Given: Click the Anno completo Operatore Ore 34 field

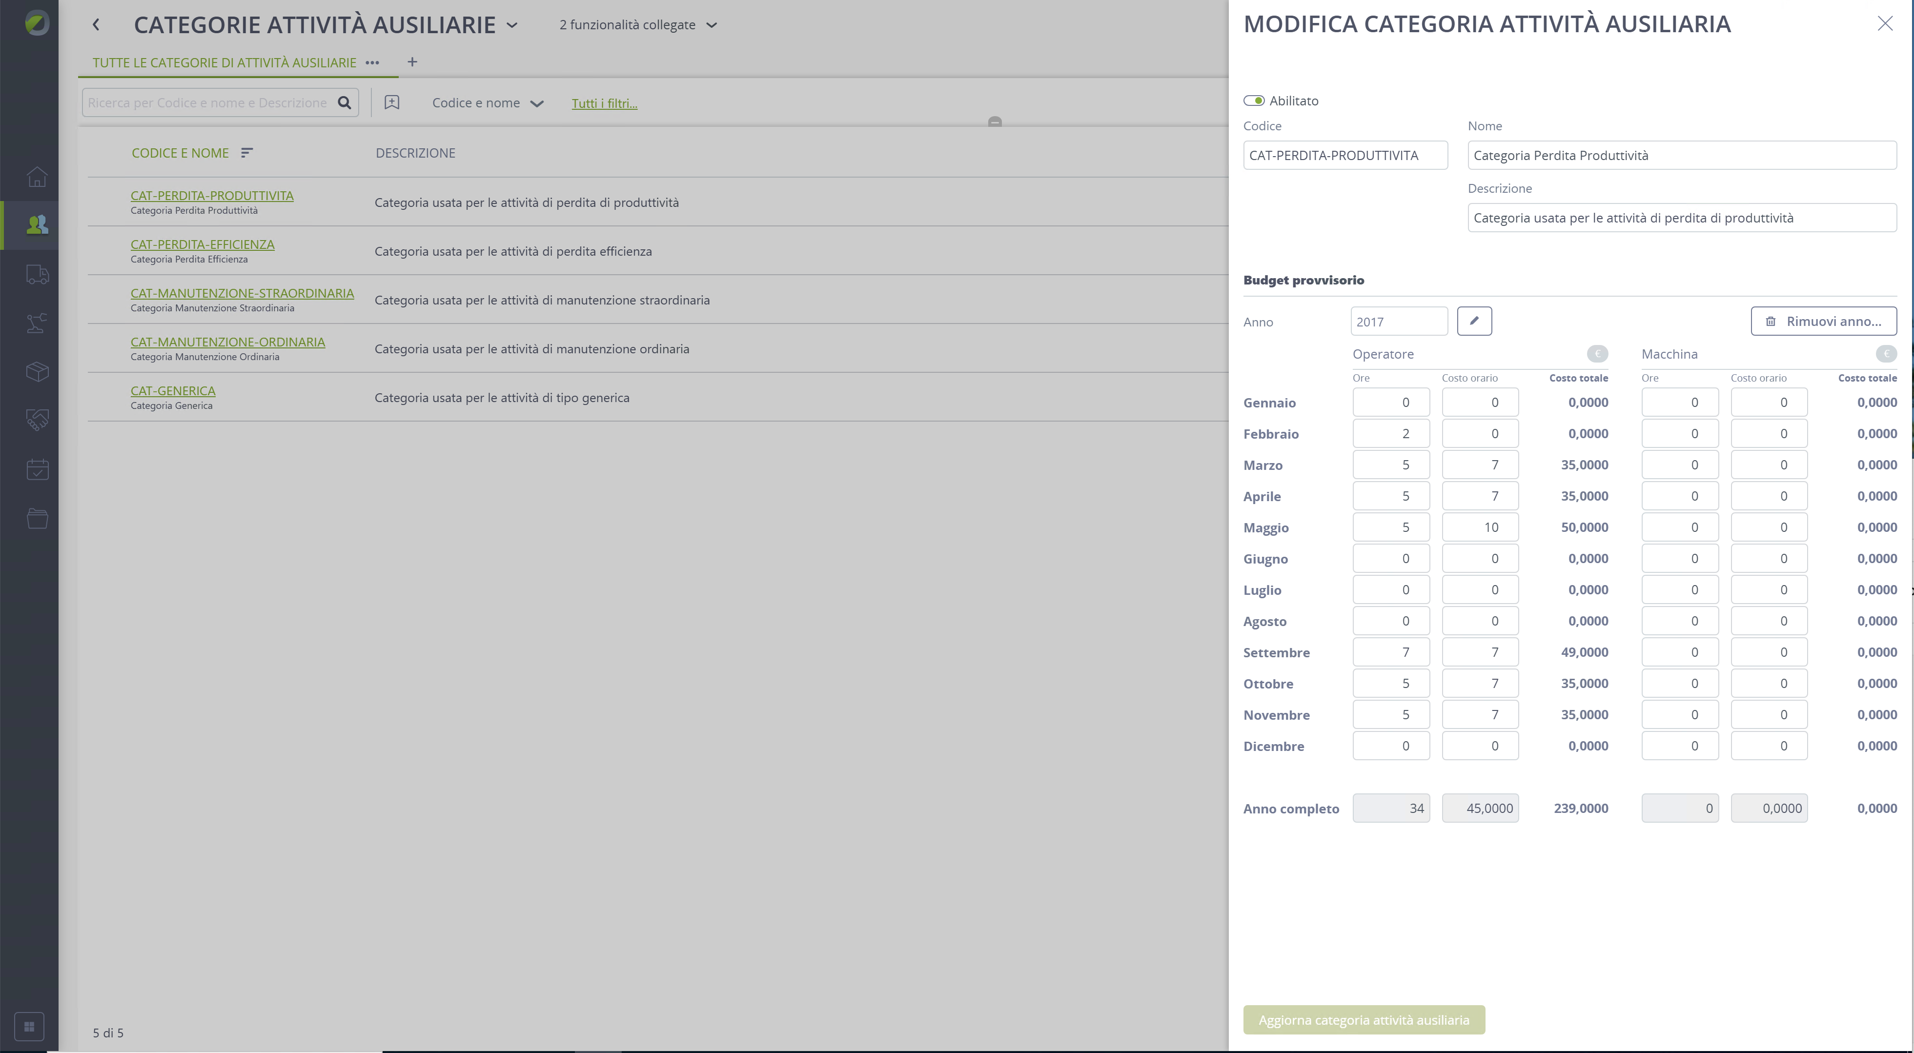Looking at the screenshot, I should tap(1391, 808).
